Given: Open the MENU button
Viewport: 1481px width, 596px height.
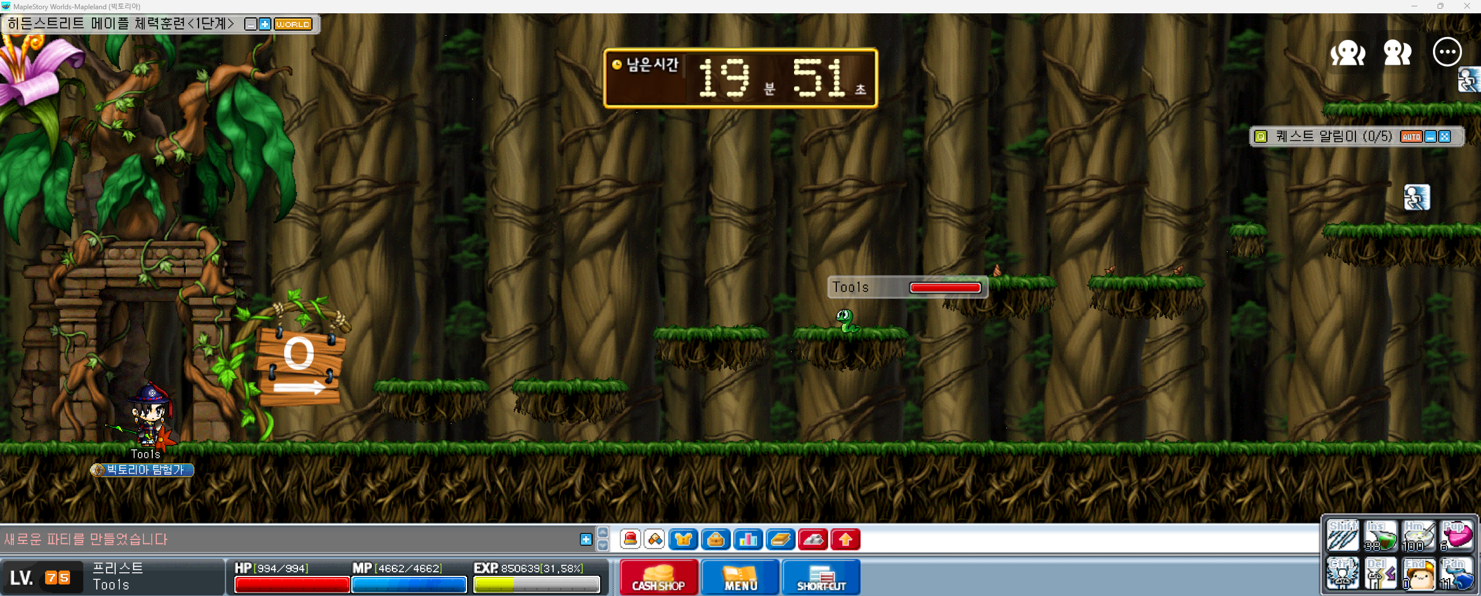Looking at the screenshot, I should [x=740, y=577].
